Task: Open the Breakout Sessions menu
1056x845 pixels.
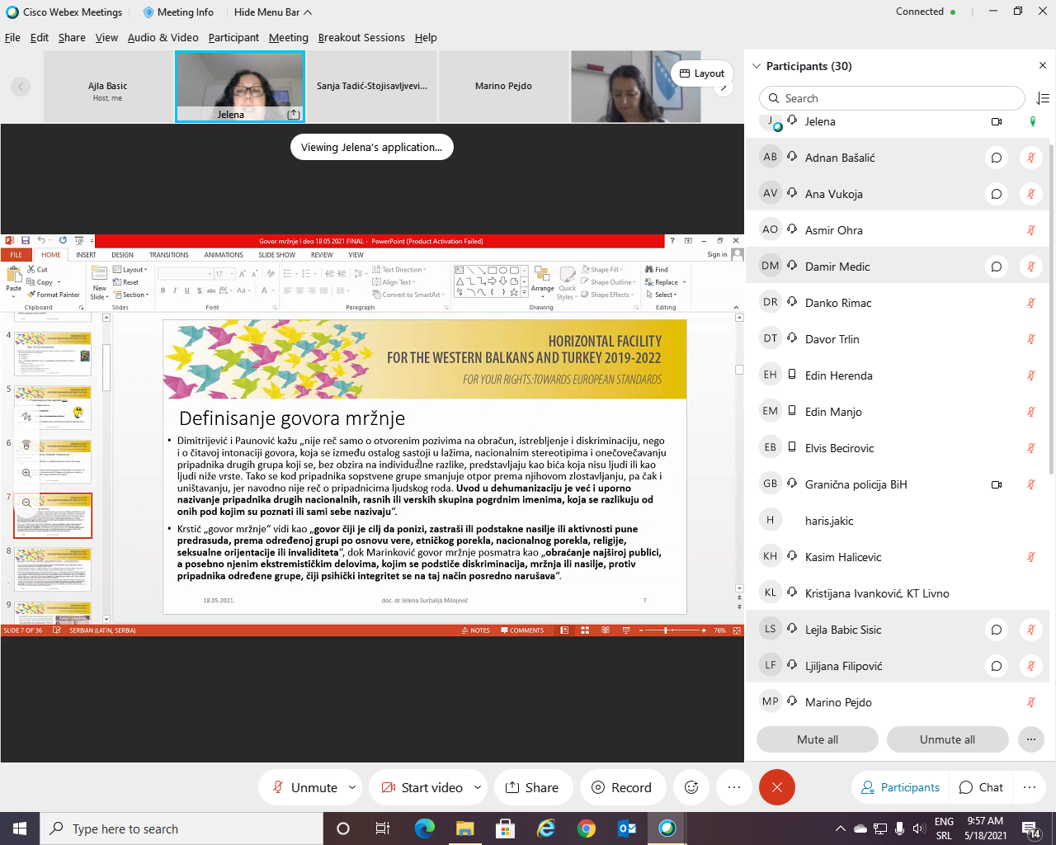Action: [361, 38]
